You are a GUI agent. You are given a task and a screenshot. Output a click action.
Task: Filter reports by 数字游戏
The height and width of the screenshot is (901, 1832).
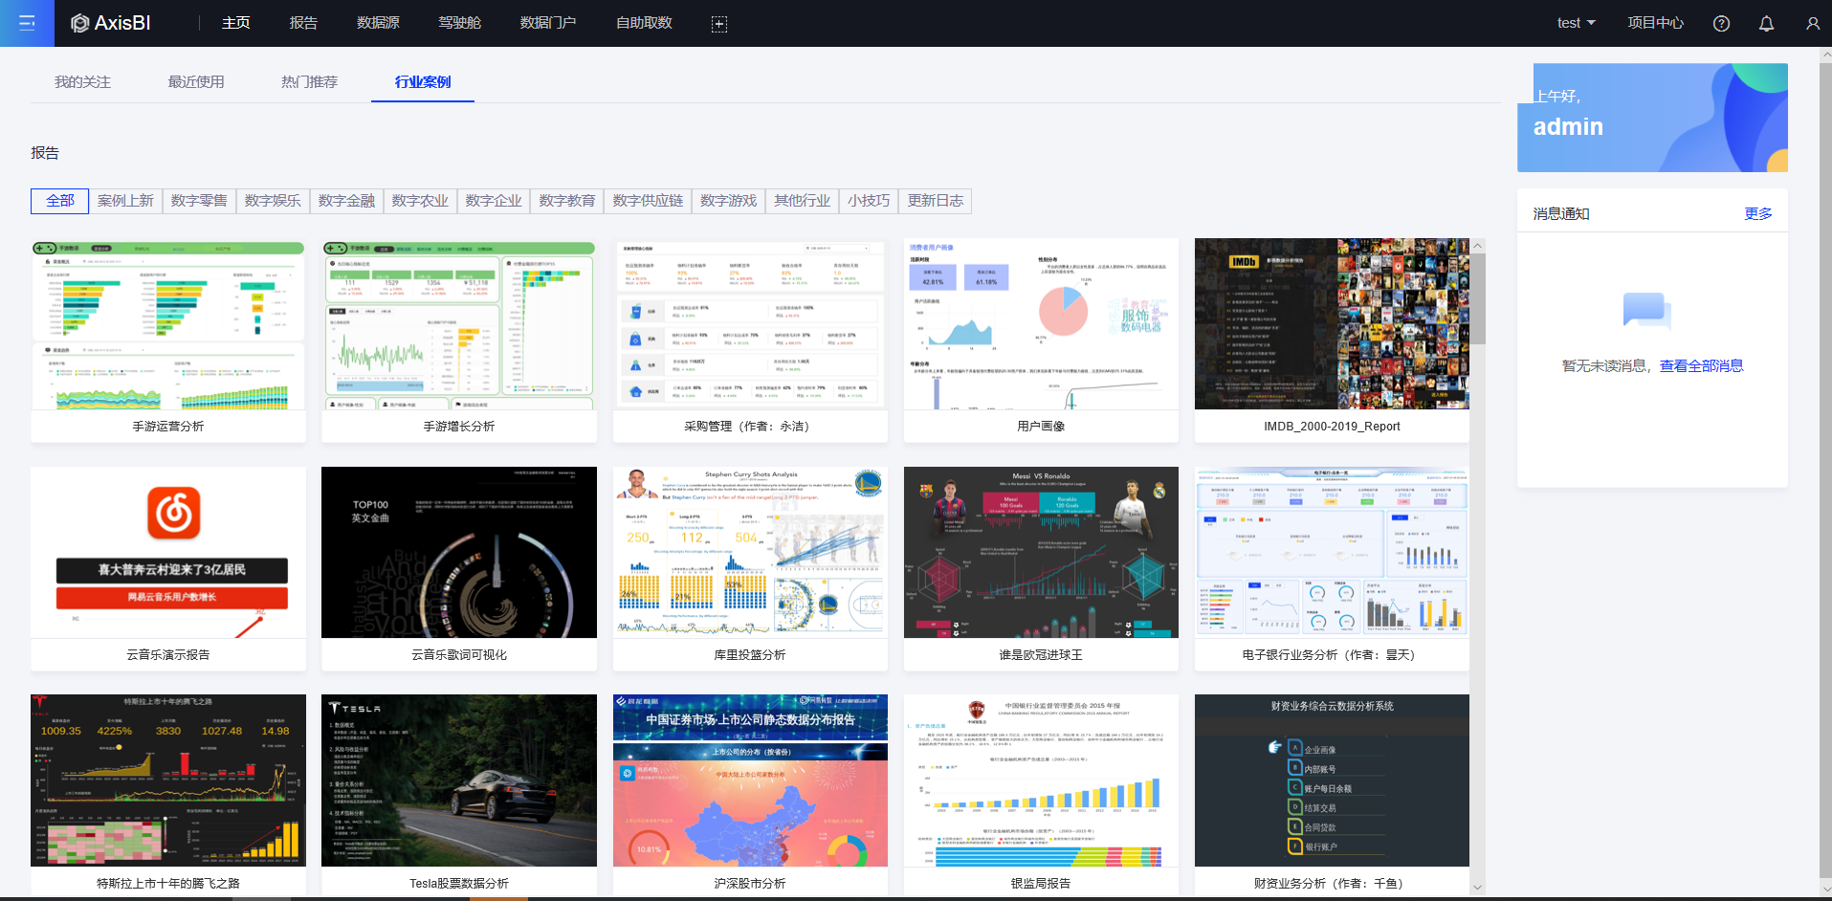pos(728,201)
